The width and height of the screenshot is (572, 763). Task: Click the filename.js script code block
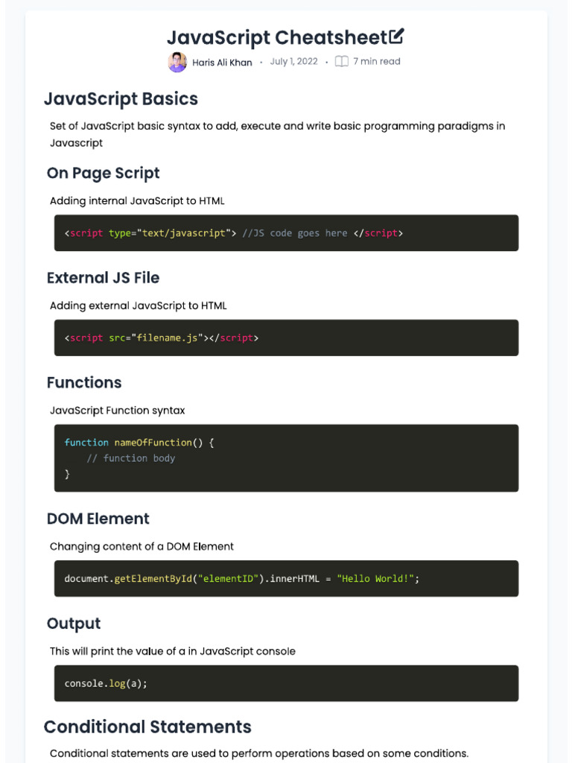286,338
